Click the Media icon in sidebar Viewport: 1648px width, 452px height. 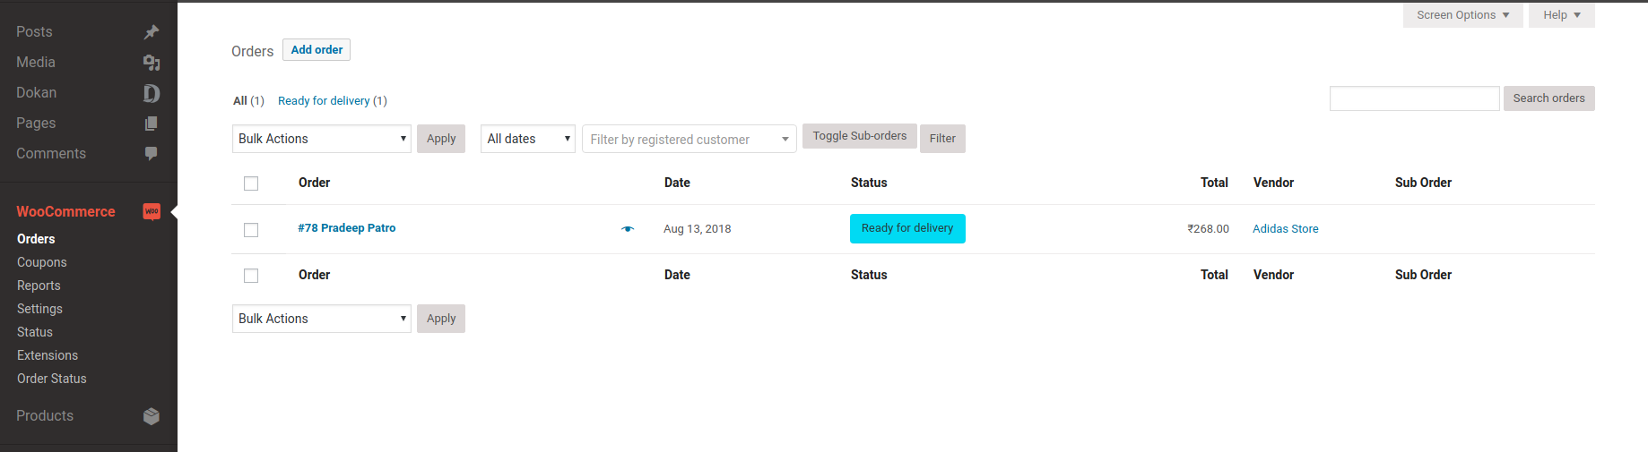pyautogui.click(x=152, y=63)
